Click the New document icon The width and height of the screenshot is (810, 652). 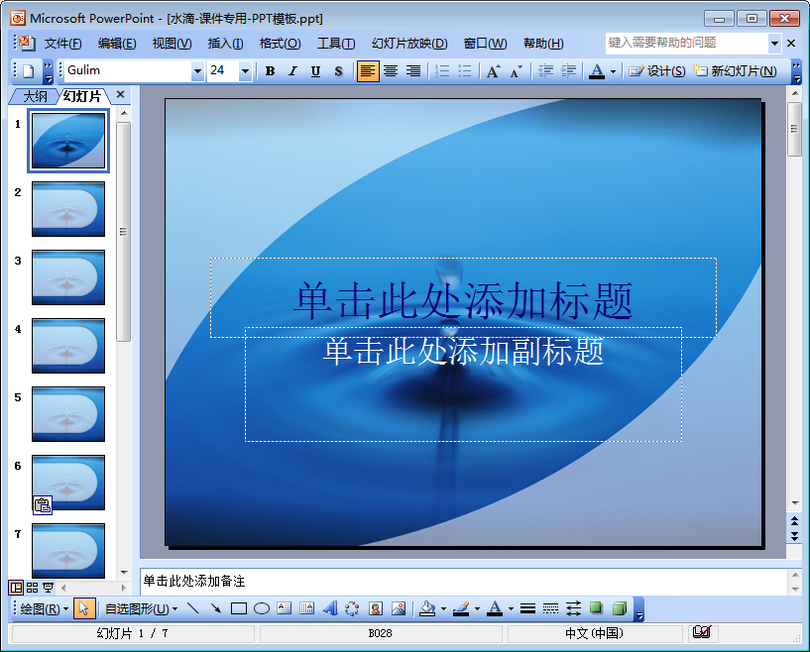[x=28, y=71]
